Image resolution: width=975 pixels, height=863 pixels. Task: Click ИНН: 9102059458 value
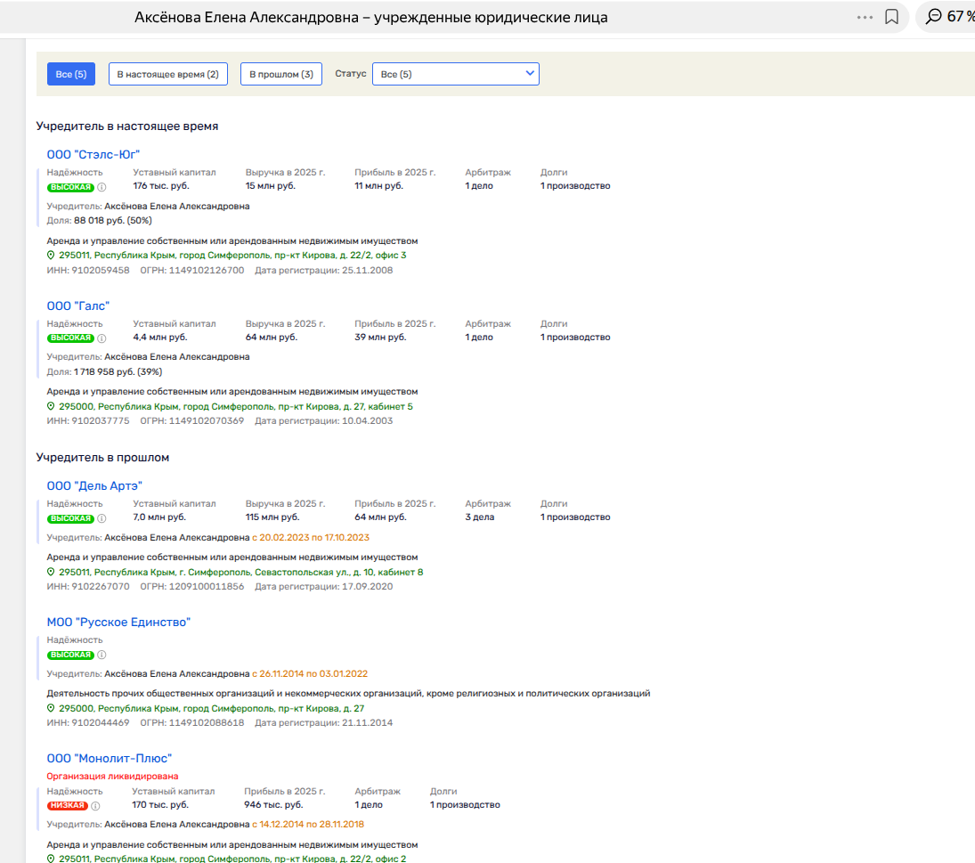click(x=88, y=271)
